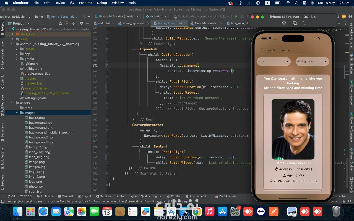The width and height of the screenshot is (354, 221).
Task: Collapse the images folder in project tree
Action: [17, 113]
